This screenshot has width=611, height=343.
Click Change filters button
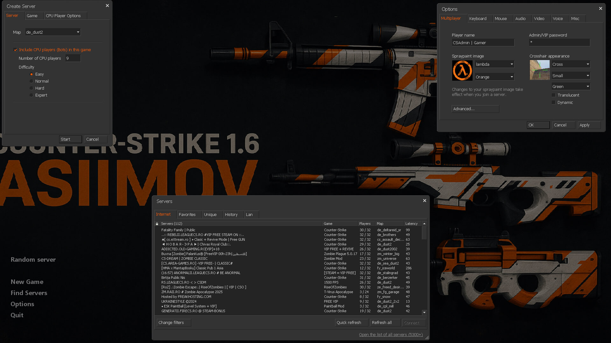pos(174,322)
